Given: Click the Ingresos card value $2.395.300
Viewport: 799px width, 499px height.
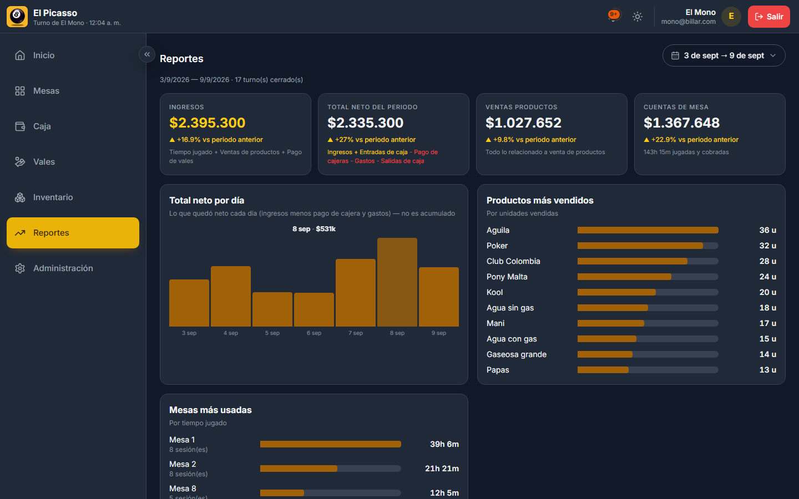Looking at the screenshot, I should [x=208, y=123].
